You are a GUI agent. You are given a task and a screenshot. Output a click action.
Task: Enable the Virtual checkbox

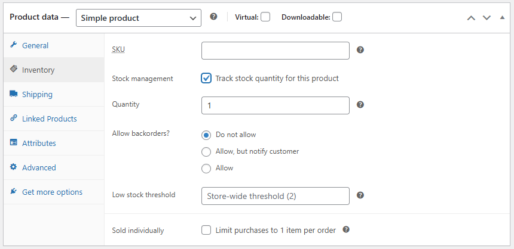click(x=265, y=17)
